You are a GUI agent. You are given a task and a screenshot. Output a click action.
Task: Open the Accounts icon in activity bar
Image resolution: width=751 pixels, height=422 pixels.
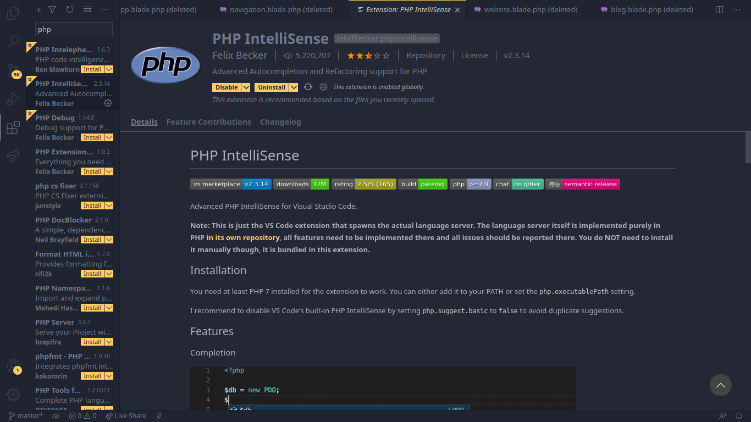tap(13, 366)
